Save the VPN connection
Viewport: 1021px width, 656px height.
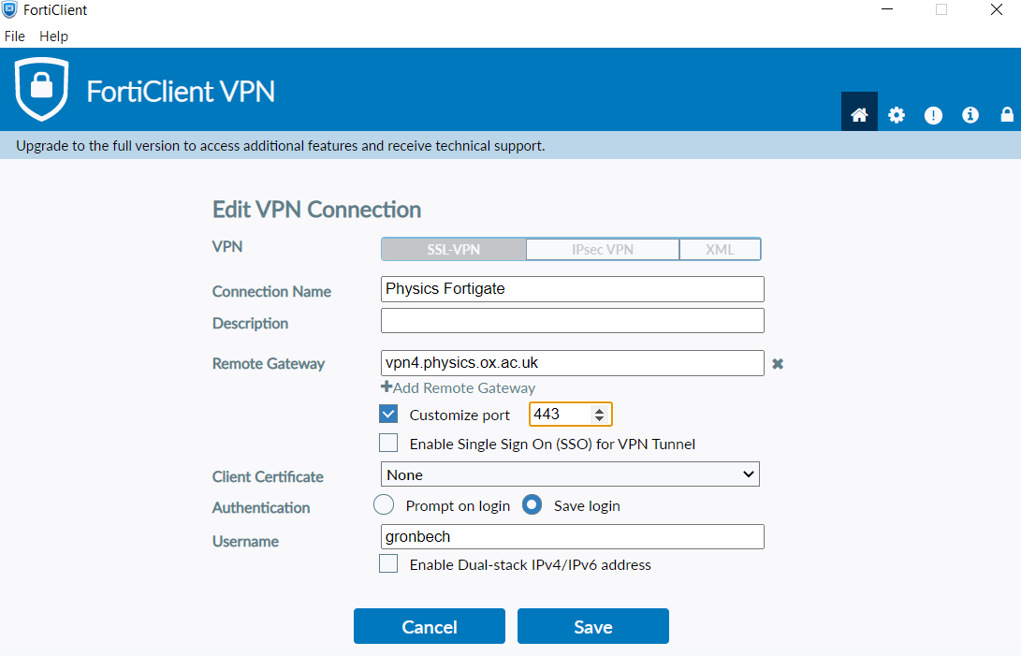point(592,626)
